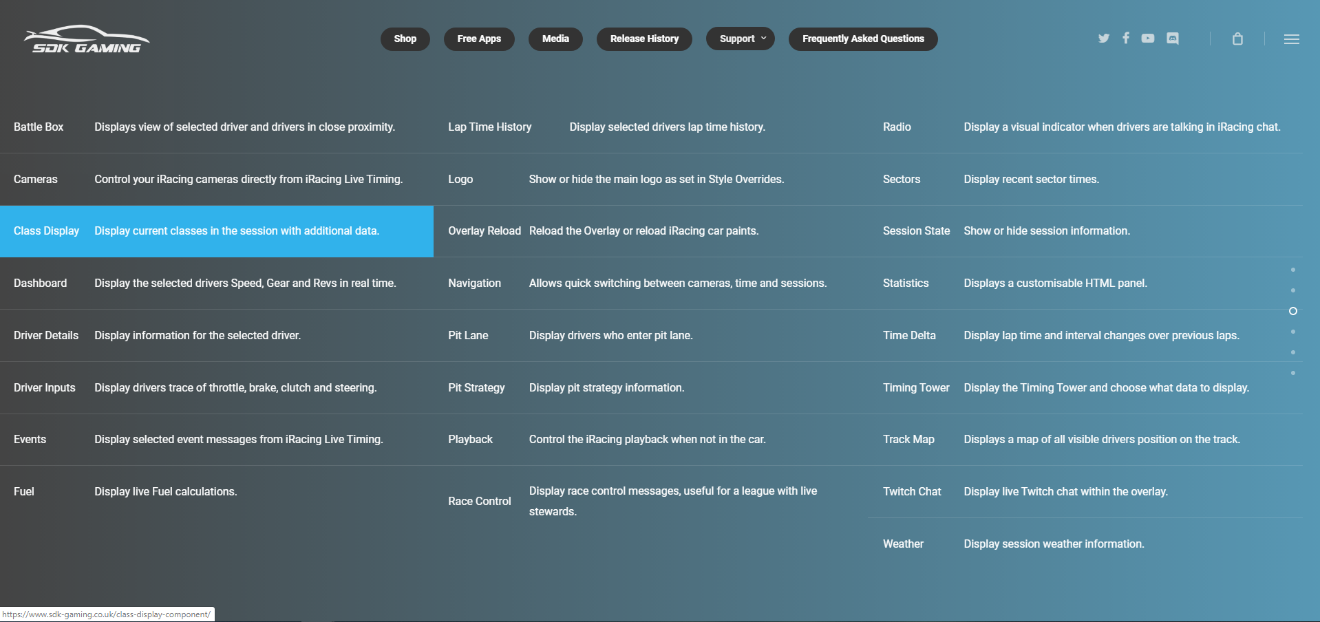
Task: Open the Navigation component row
Action: [651, 283]
